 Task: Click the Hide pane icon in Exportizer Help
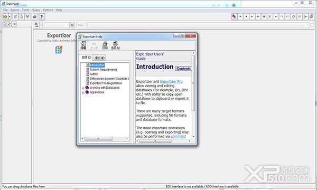pos(83,45)
